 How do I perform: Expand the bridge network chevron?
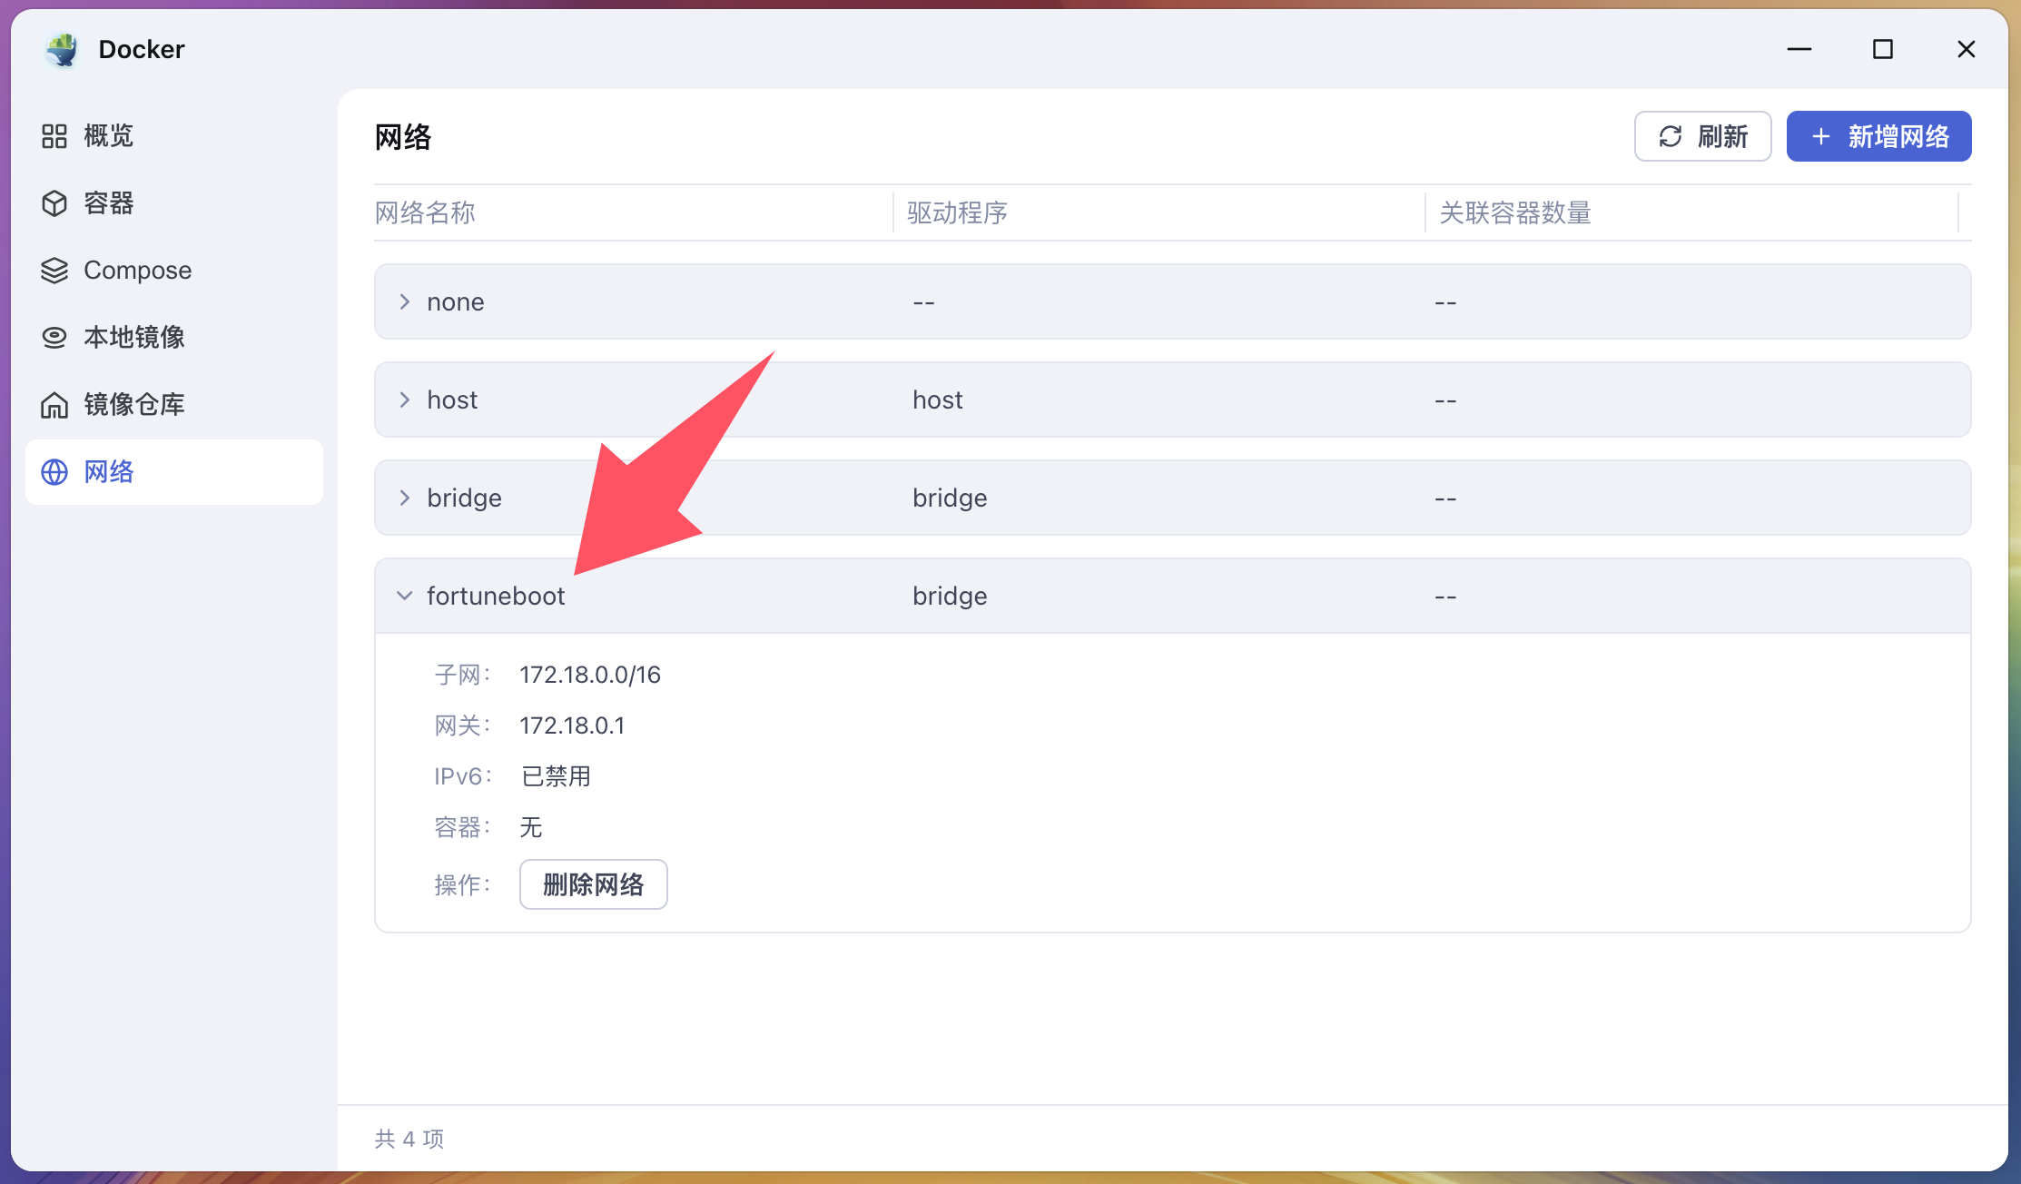(405, 498)
